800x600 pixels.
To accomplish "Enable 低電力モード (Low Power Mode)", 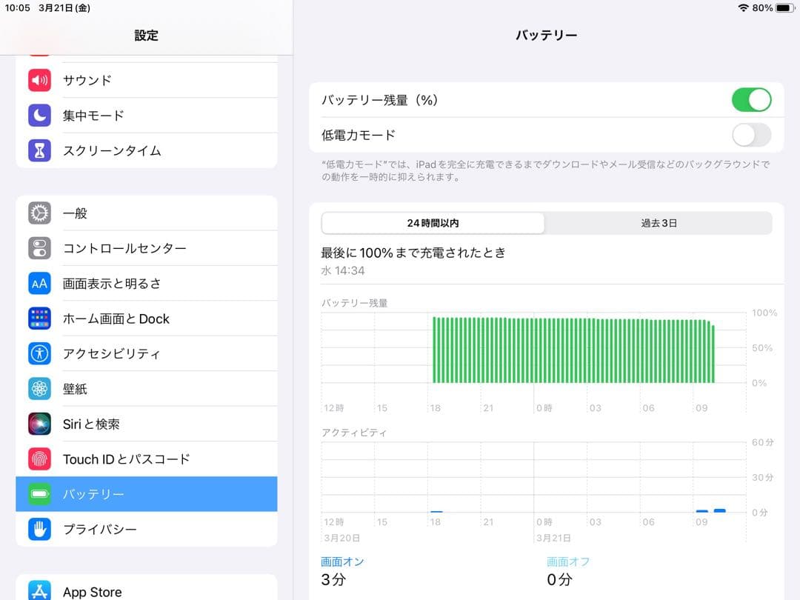I will 751,136.
